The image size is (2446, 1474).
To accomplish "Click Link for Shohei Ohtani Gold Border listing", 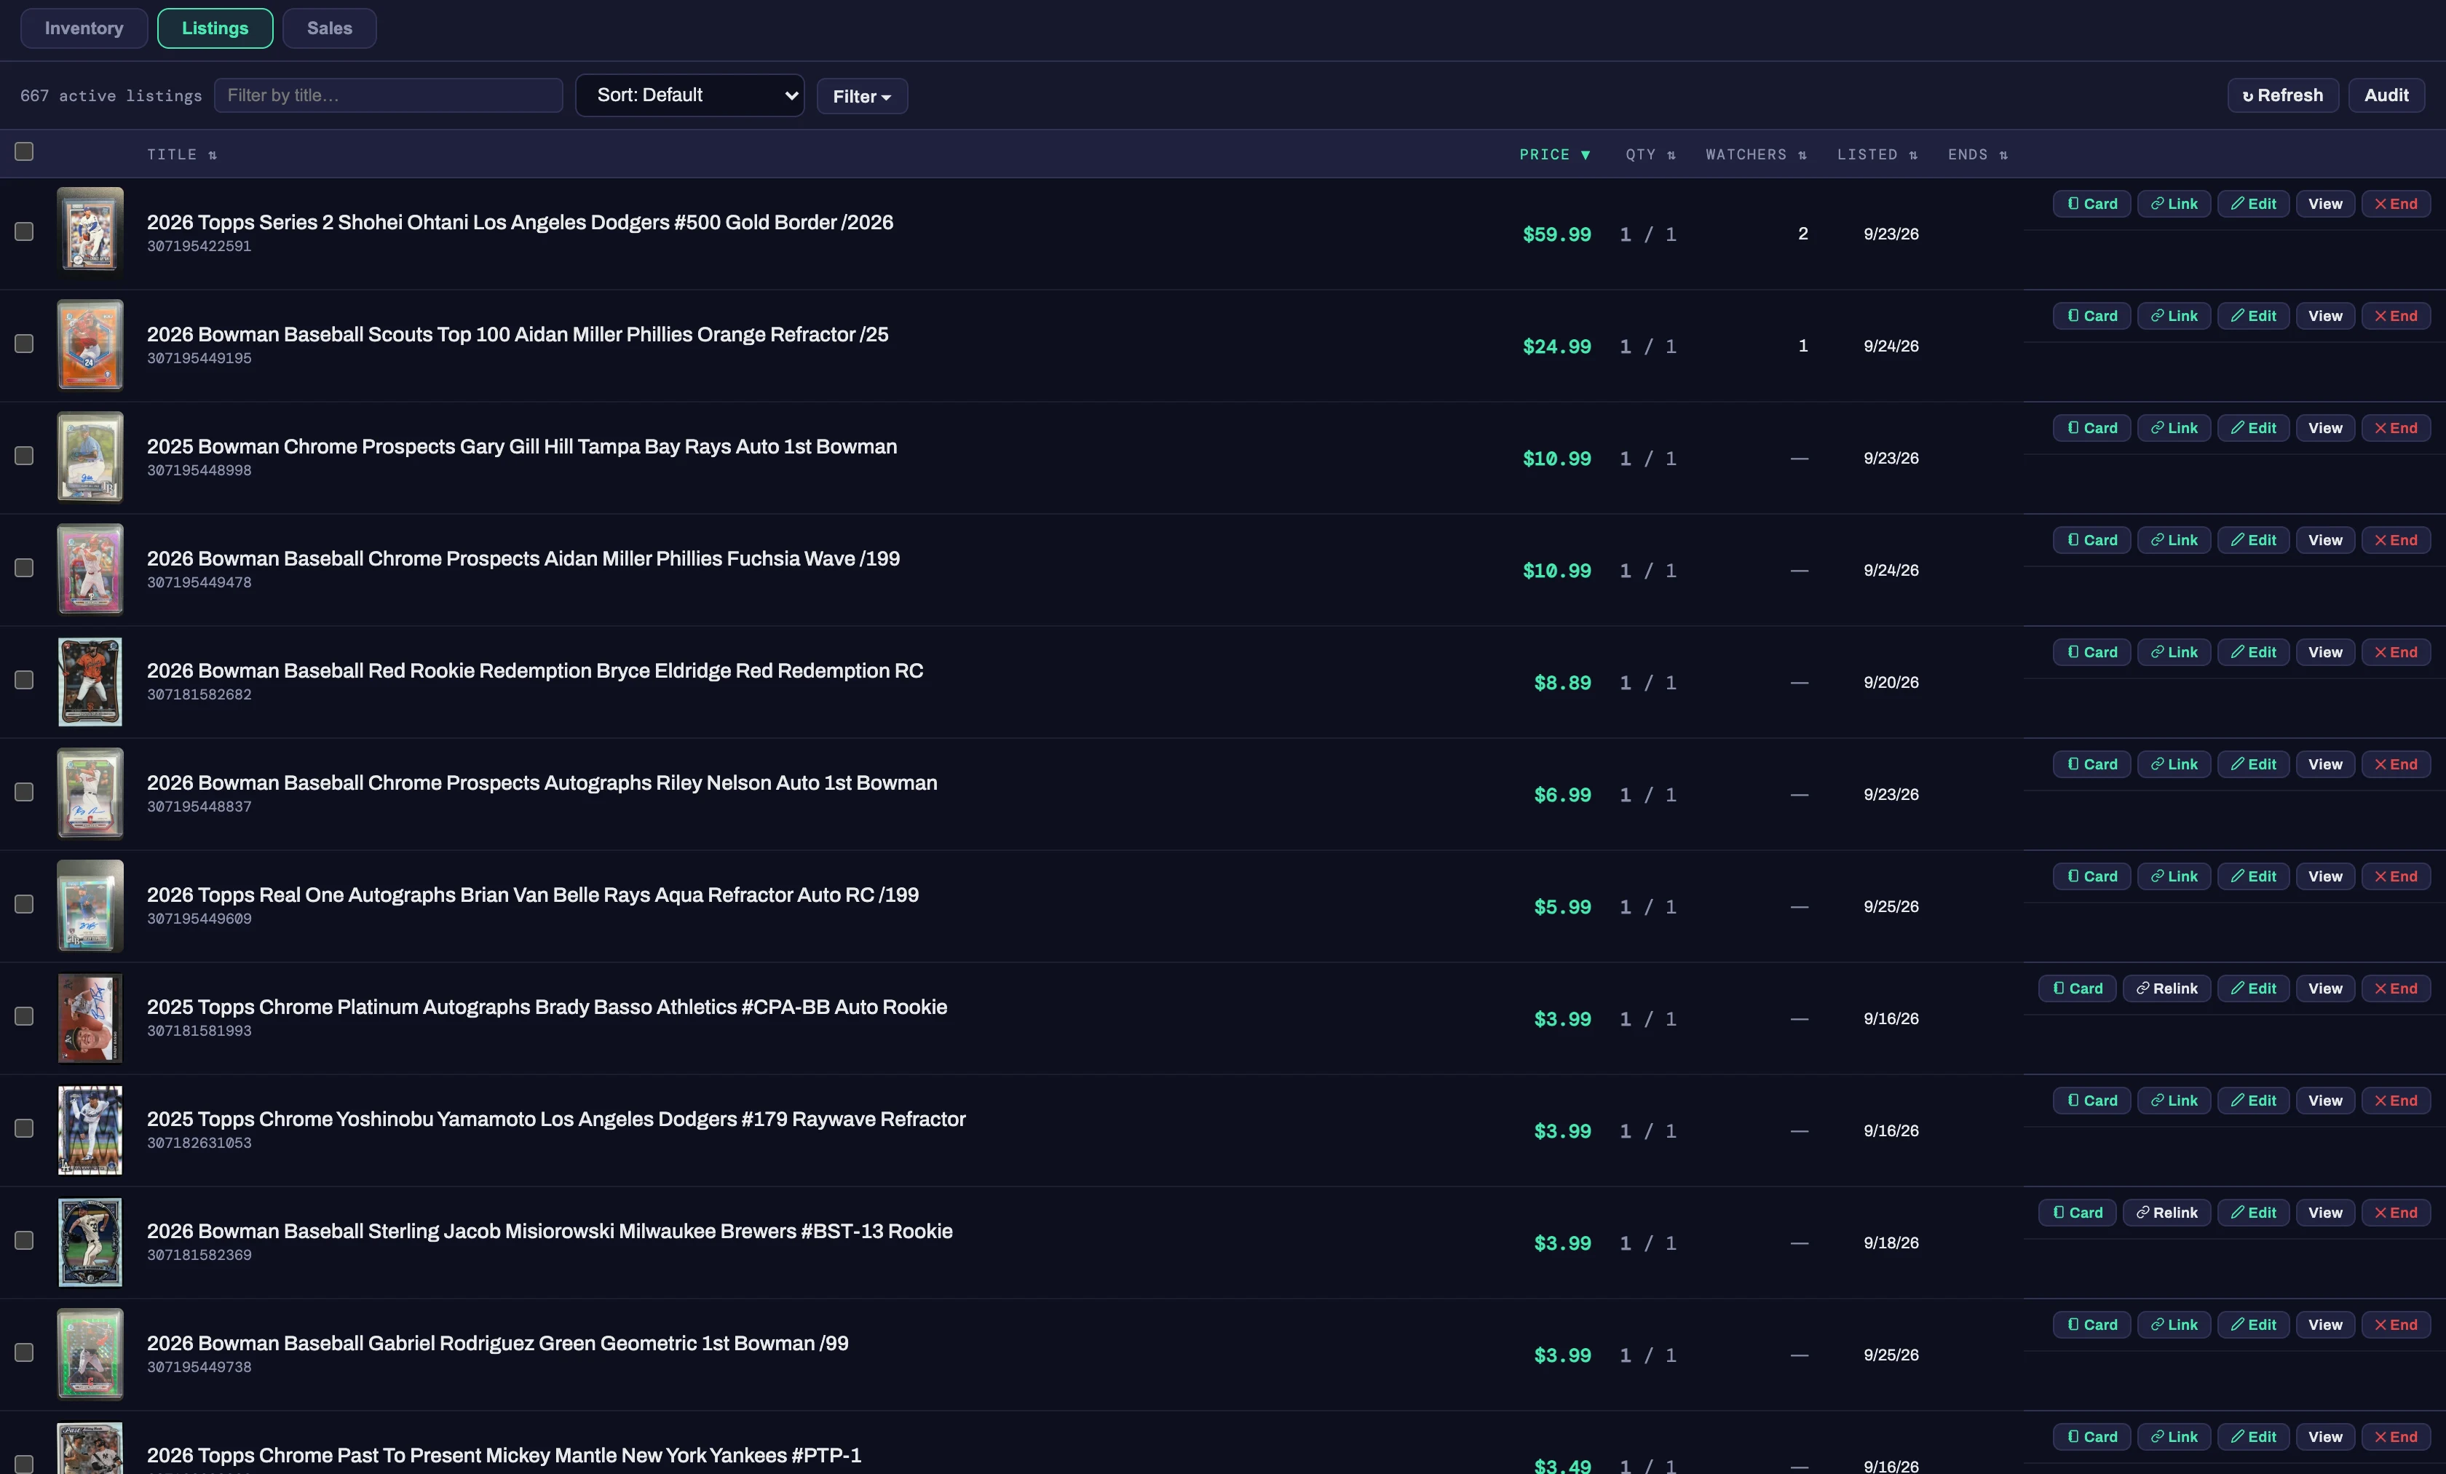I will [x=2173, y=204].
